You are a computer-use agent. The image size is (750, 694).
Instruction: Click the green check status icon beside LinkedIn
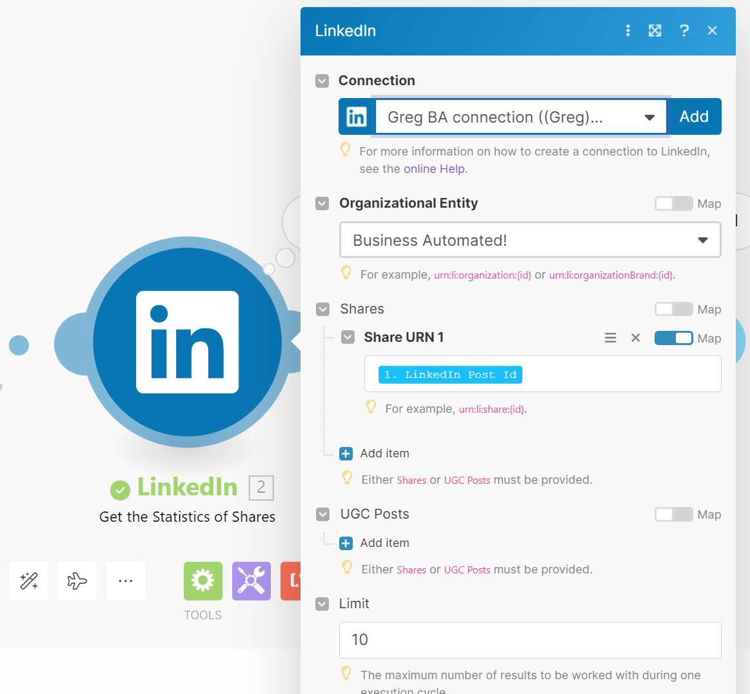point(120,490)
